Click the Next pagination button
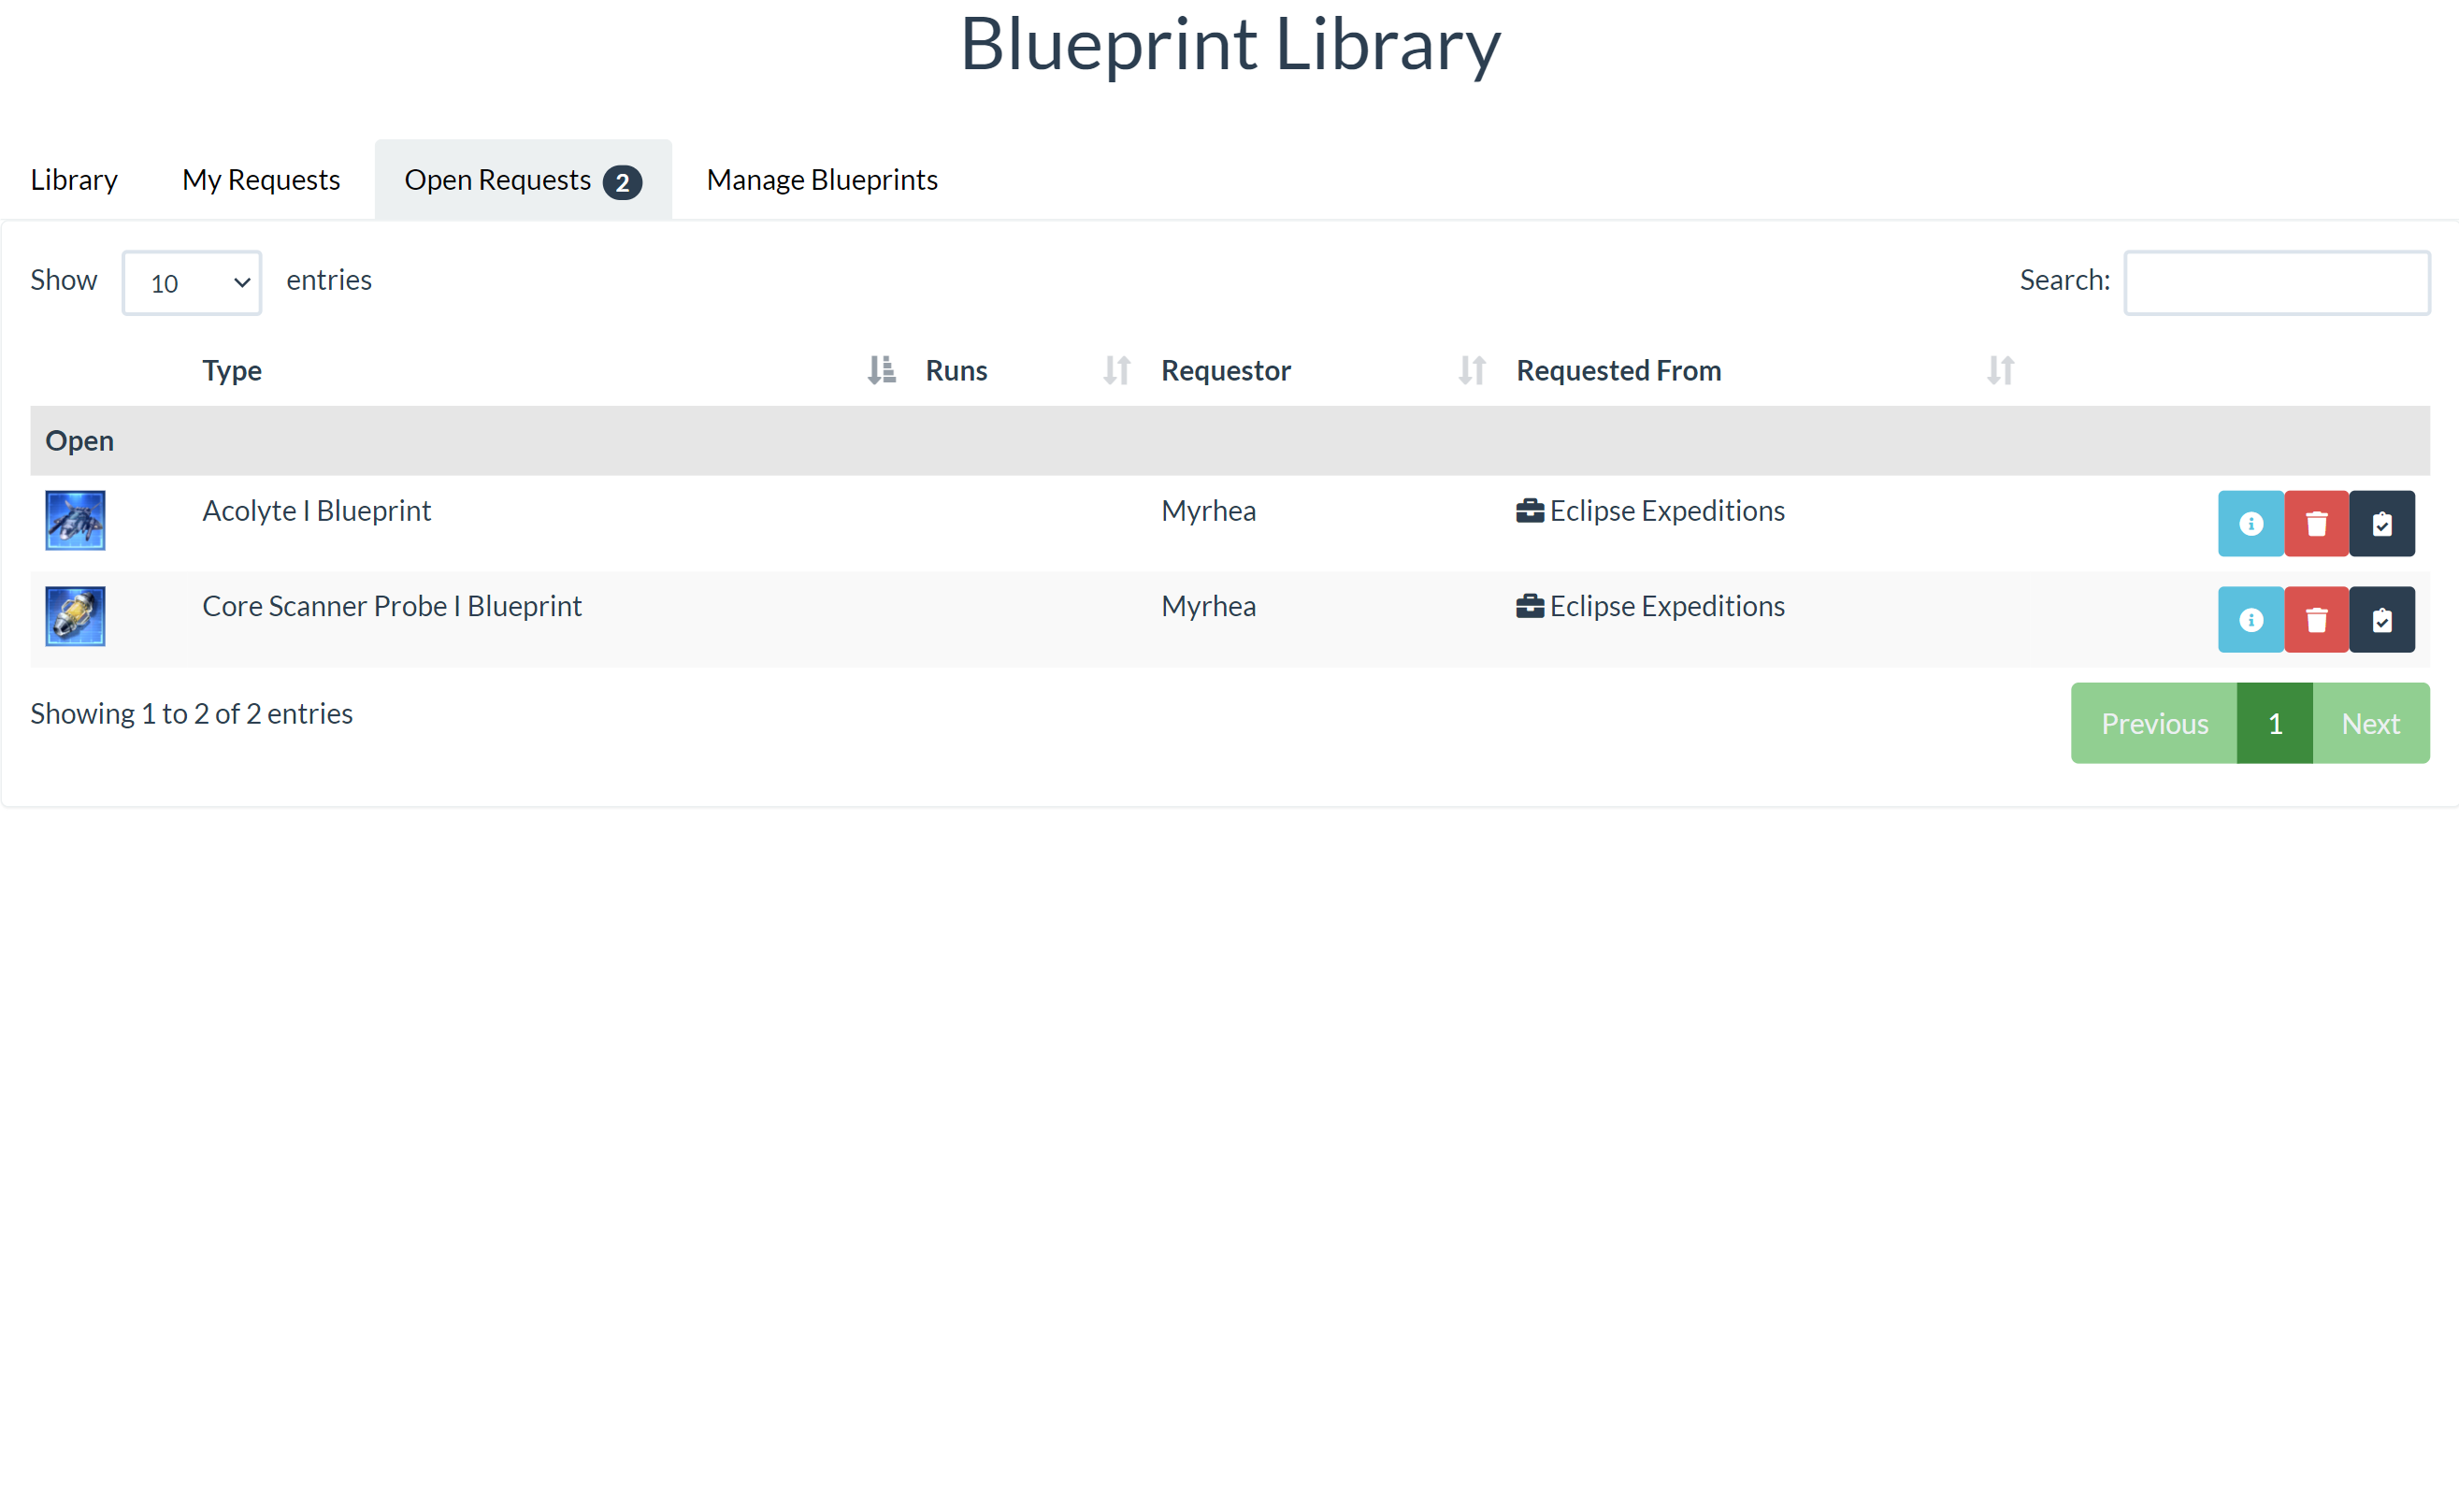This screenshot has height=1496, width=2459. 2369,723
